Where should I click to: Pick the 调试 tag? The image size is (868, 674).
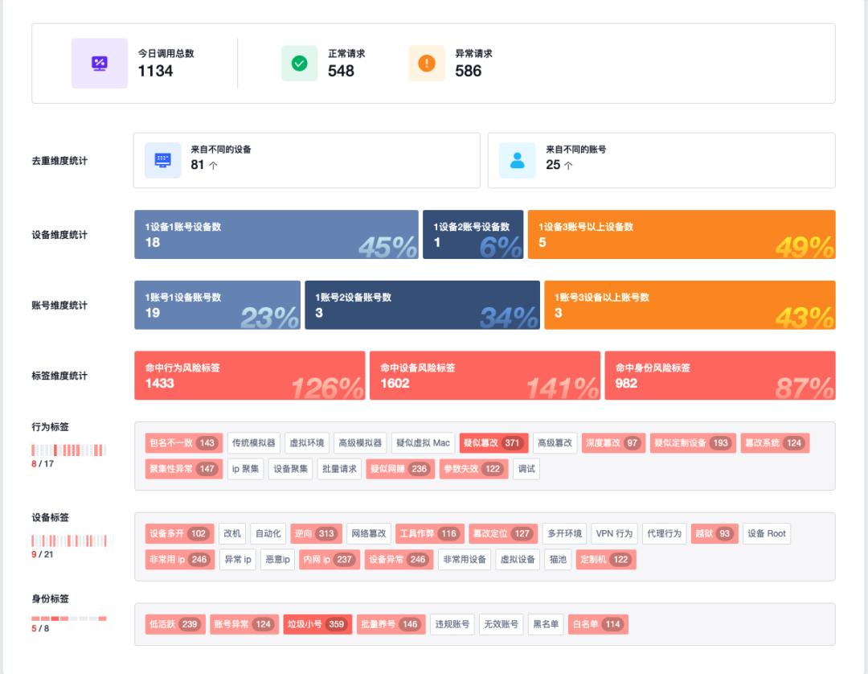coord(526,469)
